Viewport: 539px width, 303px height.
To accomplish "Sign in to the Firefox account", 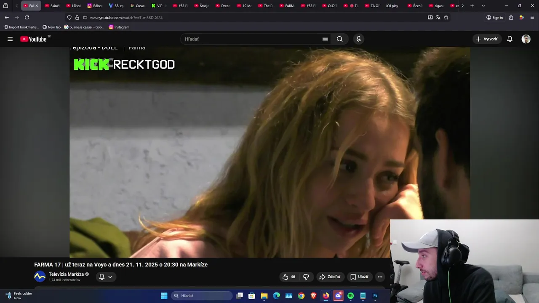I will pyautogui.click(x=494, y=18).
